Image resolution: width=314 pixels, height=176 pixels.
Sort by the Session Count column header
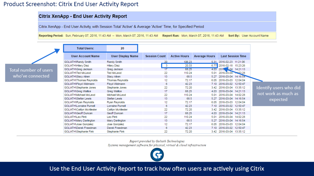(x=155, y=56)
